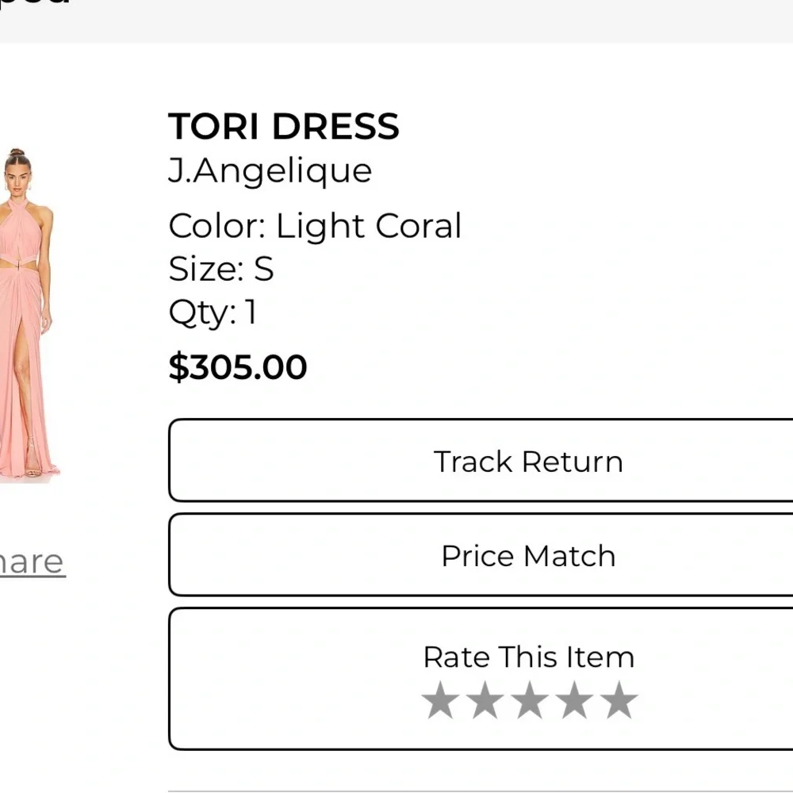The height and width of the screenshot is (793, 793).
Task: Open the Share link
Action: [32, 561]
